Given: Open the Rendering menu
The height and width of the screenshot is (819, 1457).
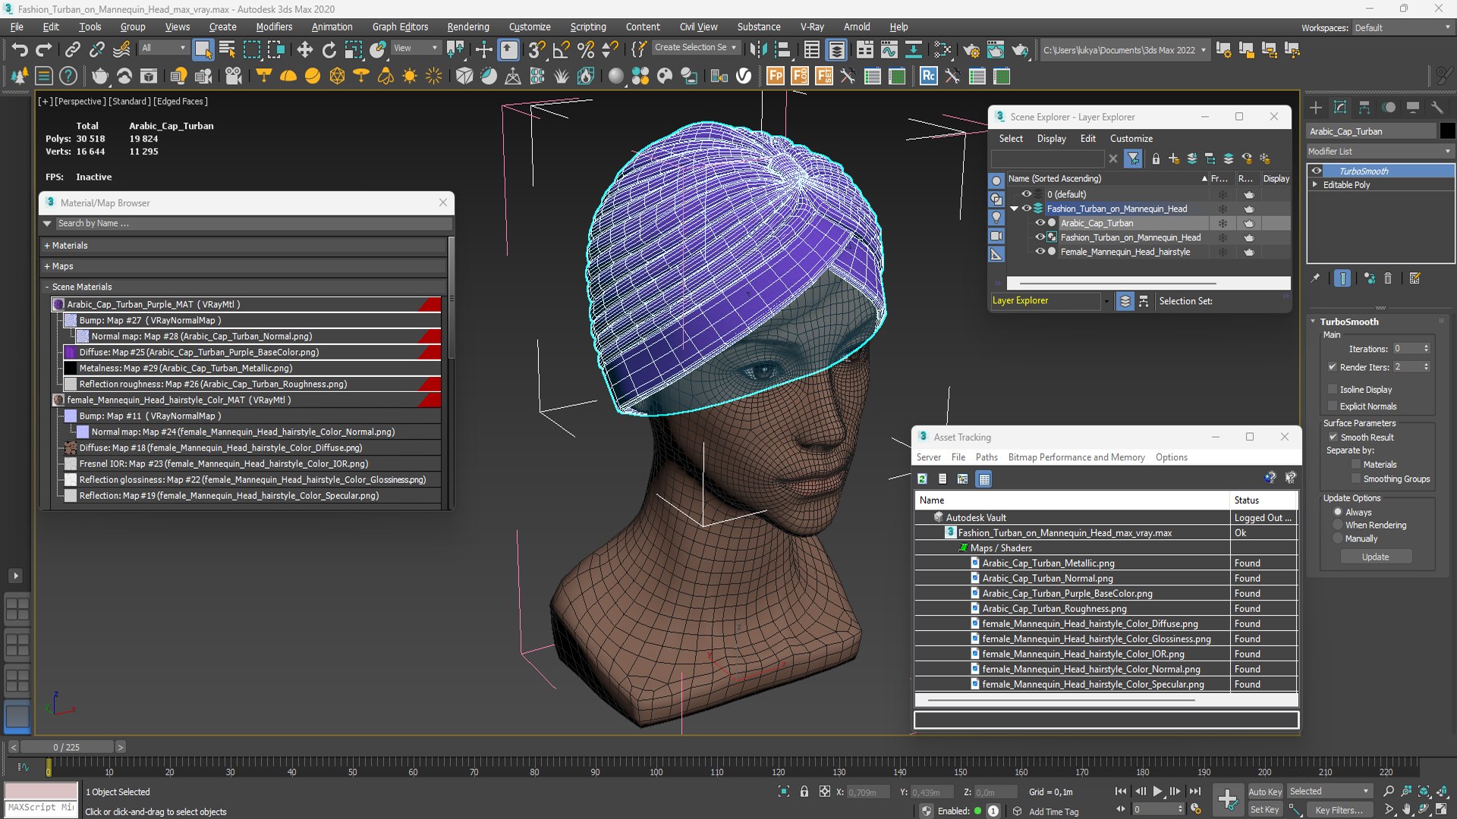Looking at the screenshot, I should 468,27.
